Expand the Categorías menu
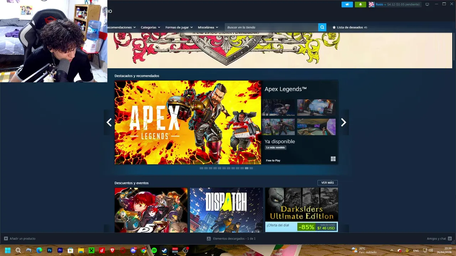456x256 pixels. pos(150,27)
